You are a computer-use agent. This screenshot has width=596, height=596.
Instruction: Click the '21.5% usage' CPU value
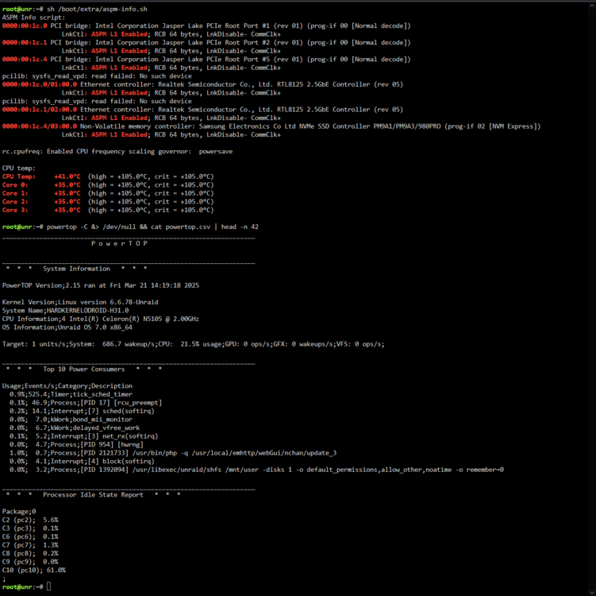(201, 343)
